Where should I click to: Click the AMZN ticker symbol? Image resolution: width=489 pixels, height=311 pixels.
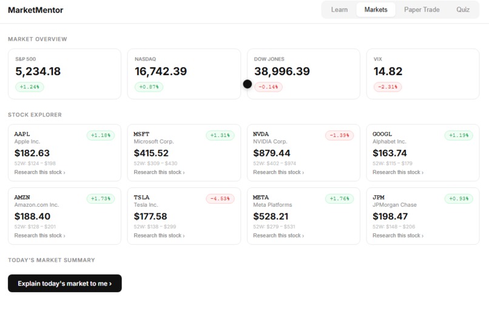pyautogui.click(x=22, y=197)
